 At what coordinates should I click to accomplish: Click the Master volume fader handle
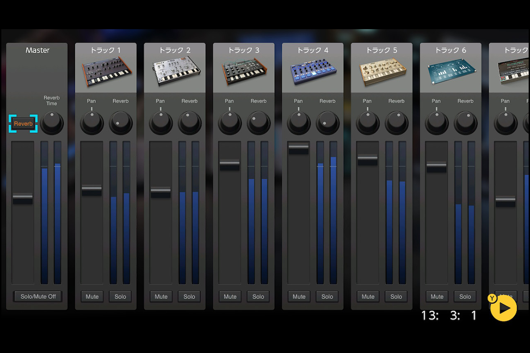[x=23, y=198]
